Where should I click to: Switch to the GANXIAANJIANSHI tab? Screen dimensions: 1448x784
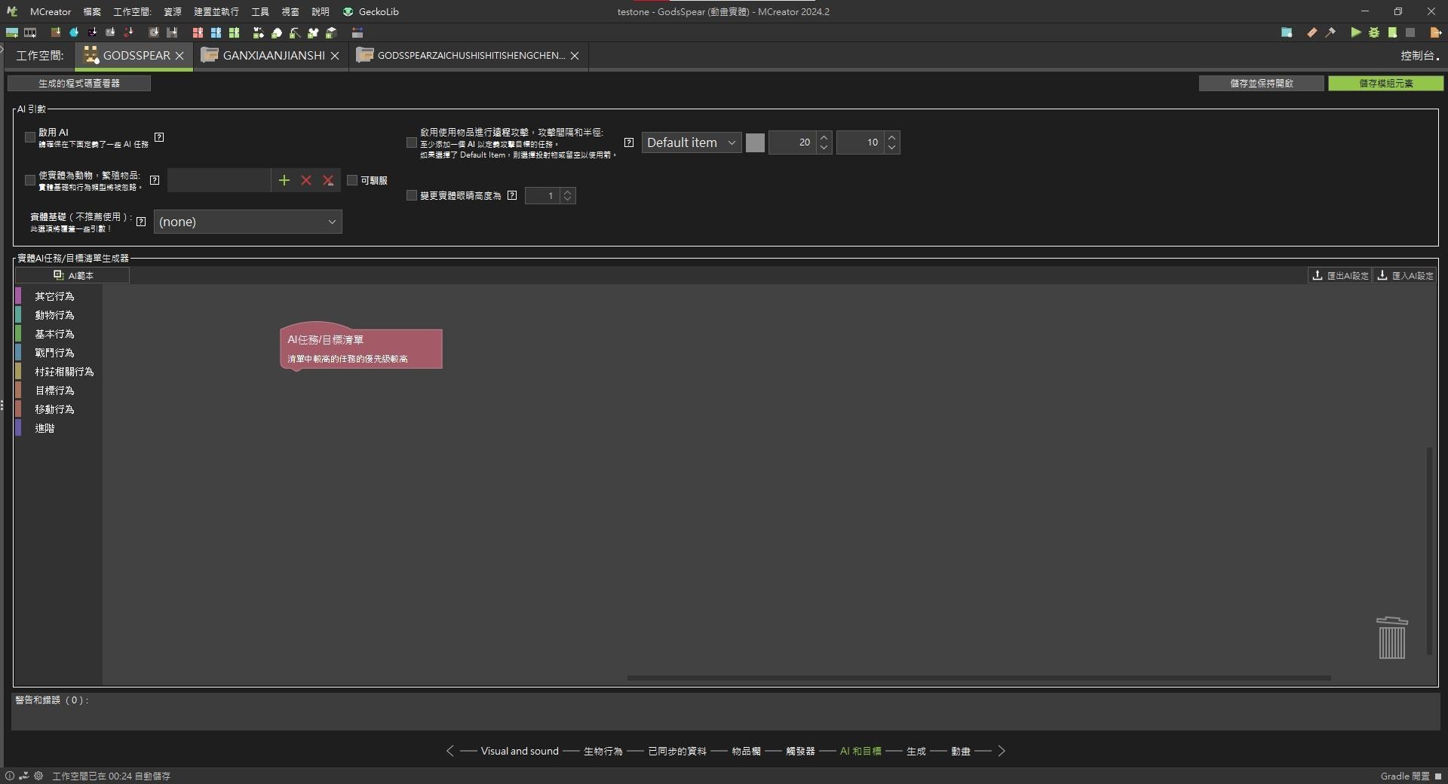pos(273,56)
